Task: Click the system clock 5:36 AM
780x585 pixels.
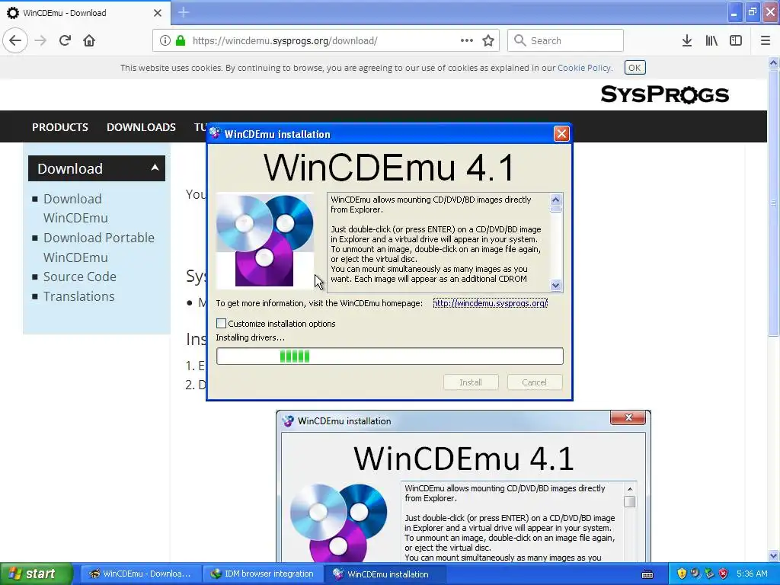Action: [x=752, y=574]
